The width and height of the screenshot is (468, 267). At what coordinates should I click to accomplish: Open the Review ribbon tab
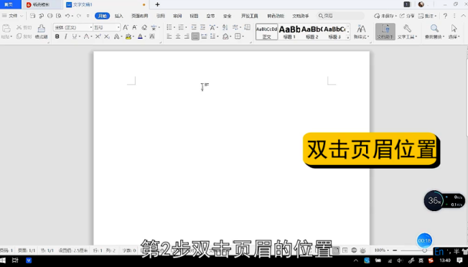pyautogui.click(x=177, y=16)
